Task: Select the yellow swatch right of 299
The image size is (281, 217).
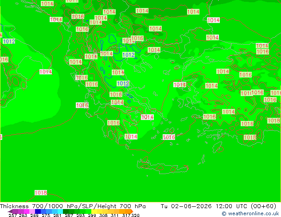Action: pos(94,211)
